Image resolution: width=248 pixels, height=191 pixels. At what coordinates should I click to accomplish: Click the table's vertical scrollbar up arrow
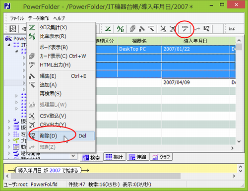tap(239, 40)
